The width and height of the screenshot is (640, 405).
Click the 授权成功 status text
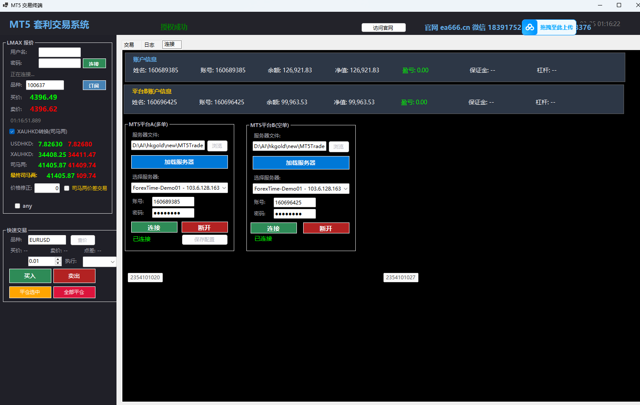174,27
